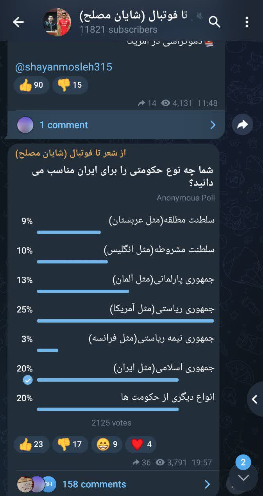Screen dimensions: 263x496
Task: Expand the 1 comment thread via its chevron
Action: click(x=213, y=124)
